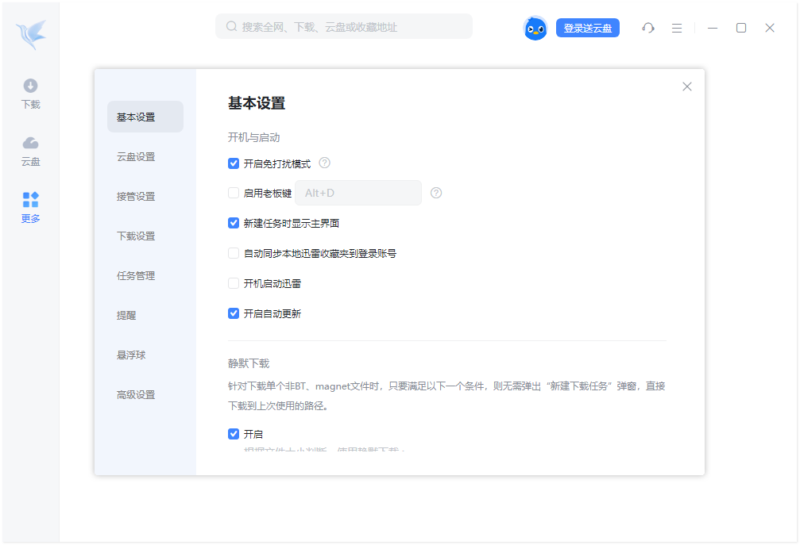Click the top search bar

(x=343, y=26)
